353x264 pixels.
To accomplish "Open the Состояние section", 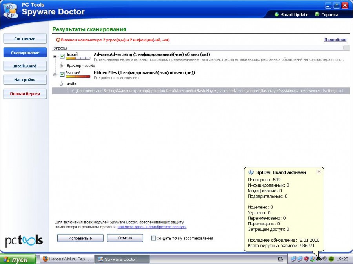I will pos(25,39).
